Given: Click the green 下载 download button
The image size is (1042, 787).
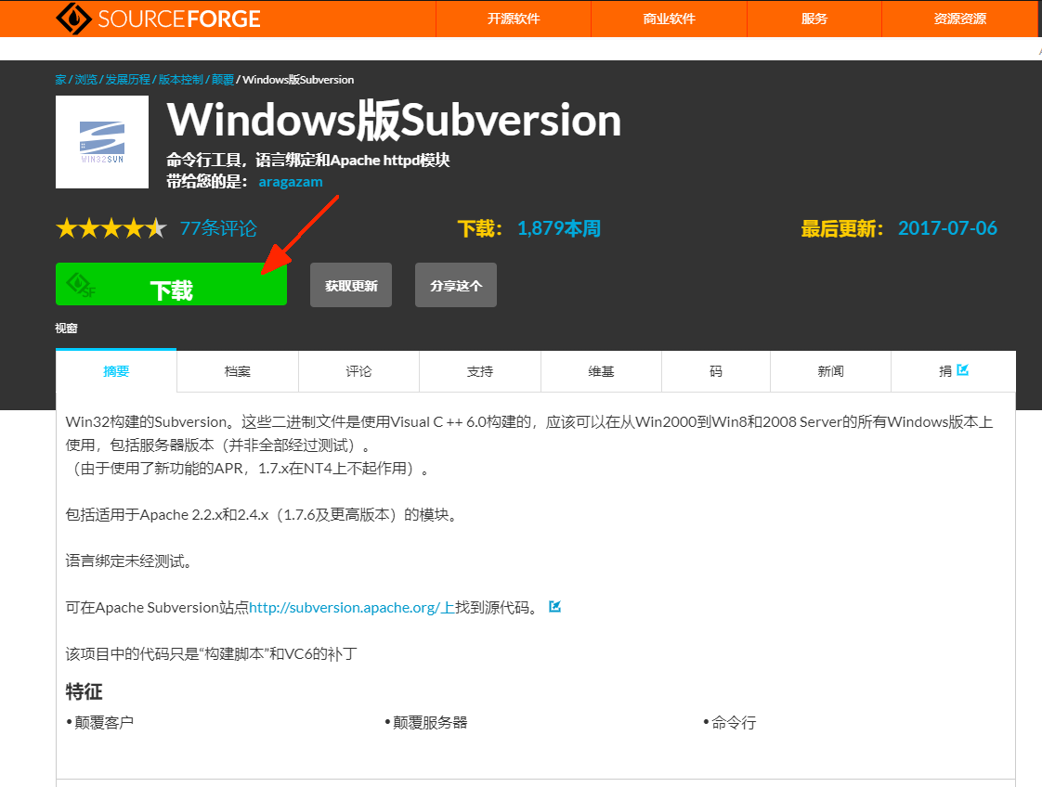Looking at the screenshot, I should [x=172, y=284].
